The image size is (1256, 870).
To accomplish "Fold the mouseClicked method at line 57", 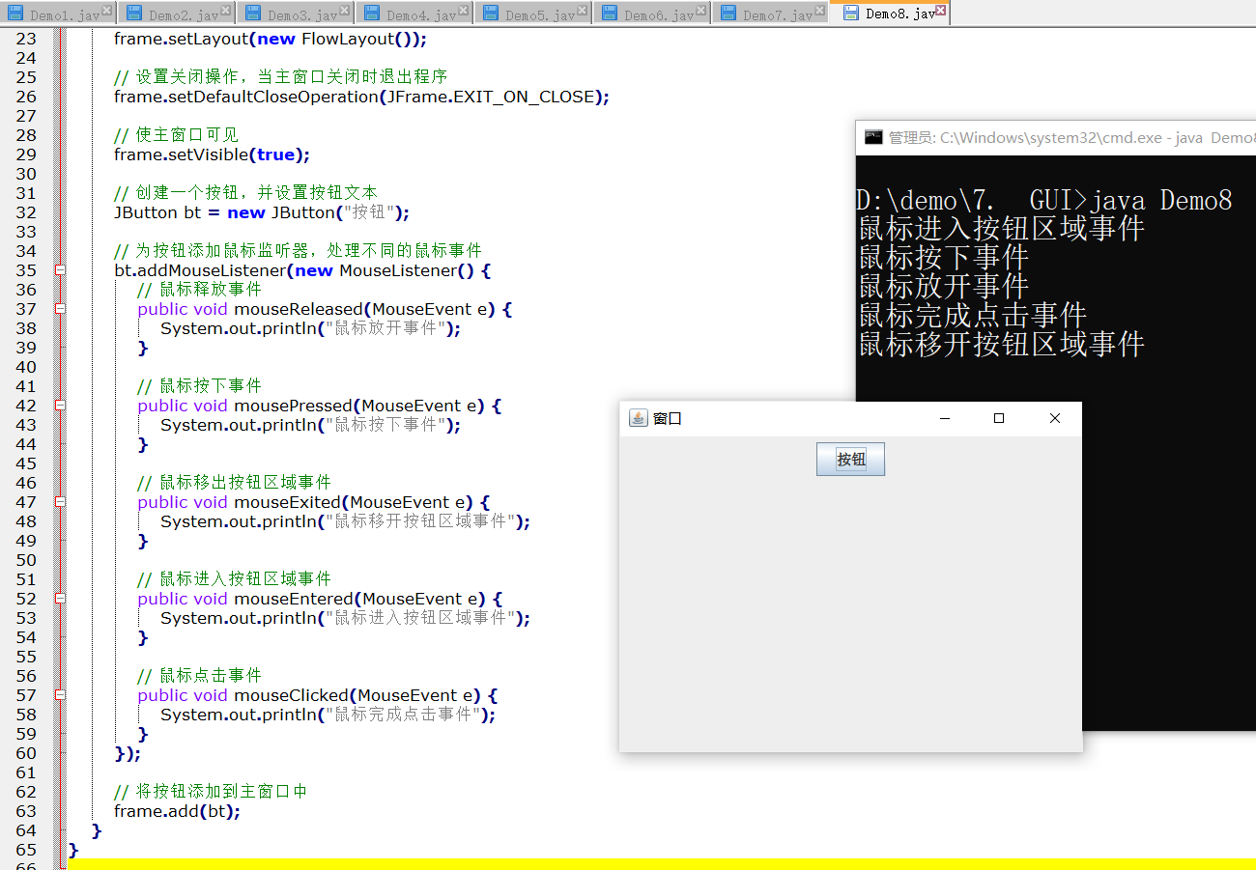I will tap(60, 695).
